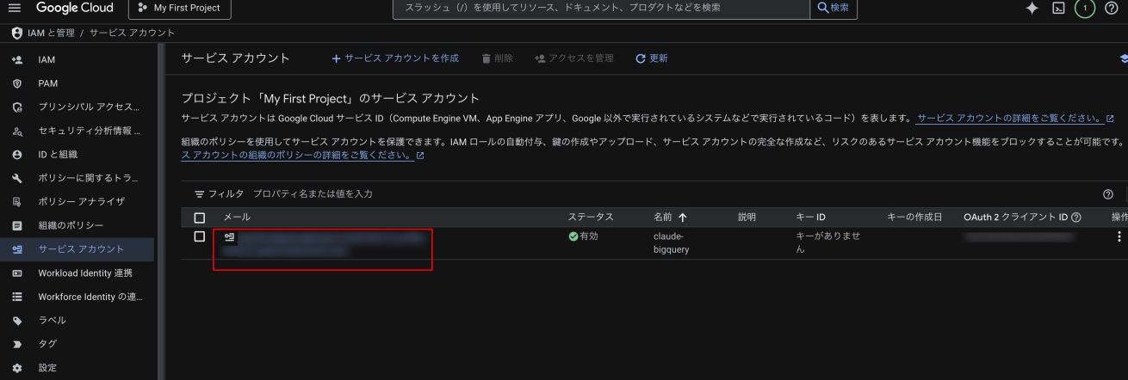Click help icon next to OAuth 2 クライアント ID
Screen dimensions: 1128x380
(1076, 218)
